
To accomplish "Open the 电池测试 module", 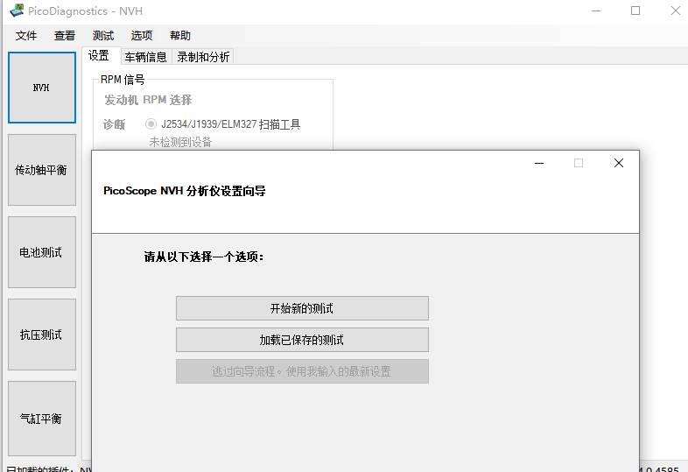I will tap(42, 252).
